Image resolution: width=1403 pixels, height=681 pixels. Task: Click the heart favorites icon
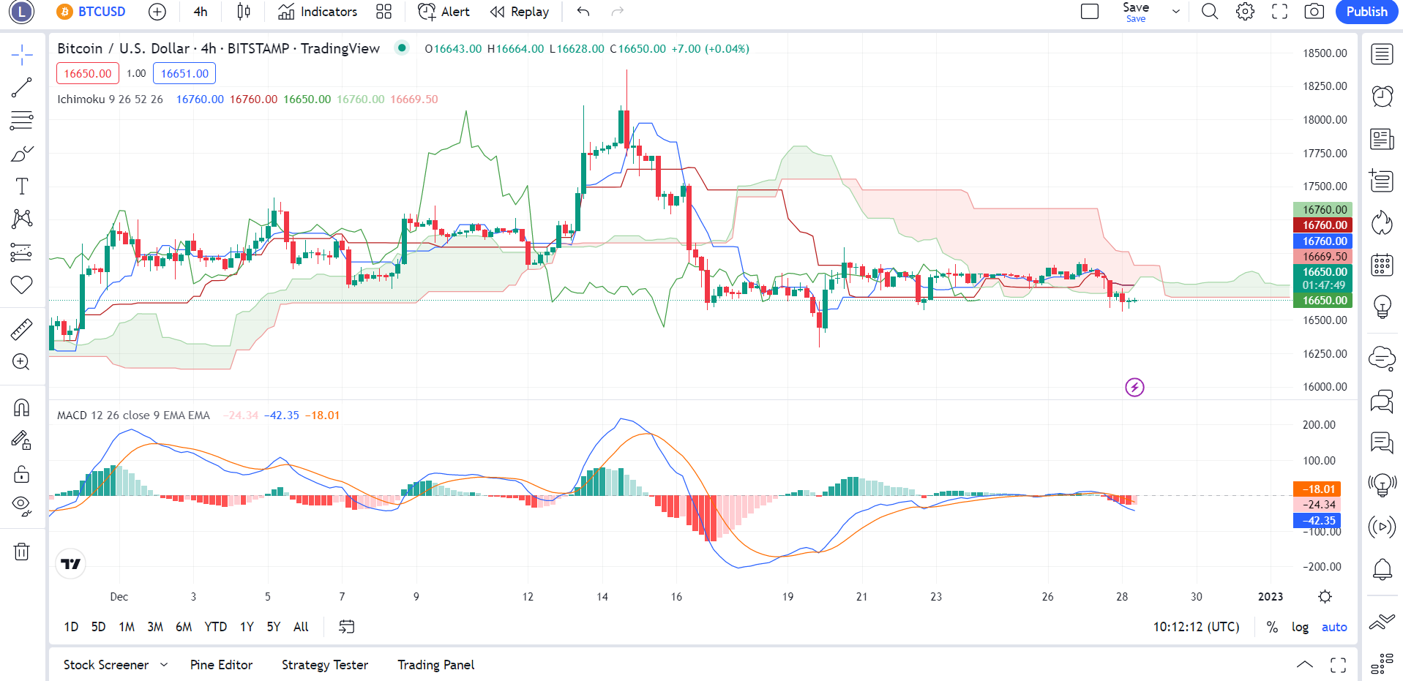click(22, 285)
